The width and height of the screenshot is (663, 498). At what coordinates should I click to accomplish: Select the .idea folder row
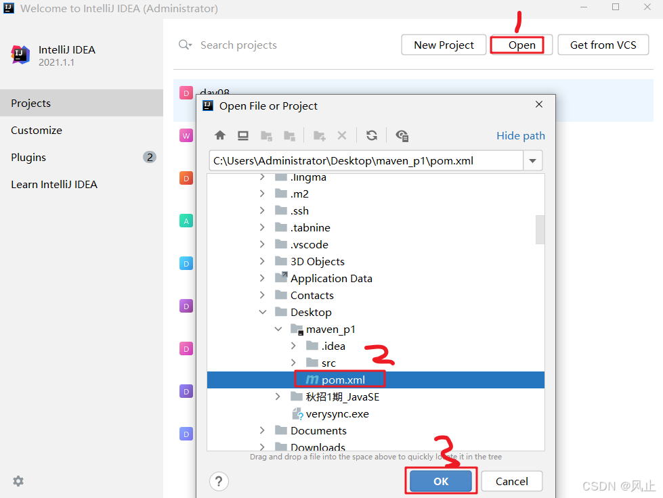[375, 346]
